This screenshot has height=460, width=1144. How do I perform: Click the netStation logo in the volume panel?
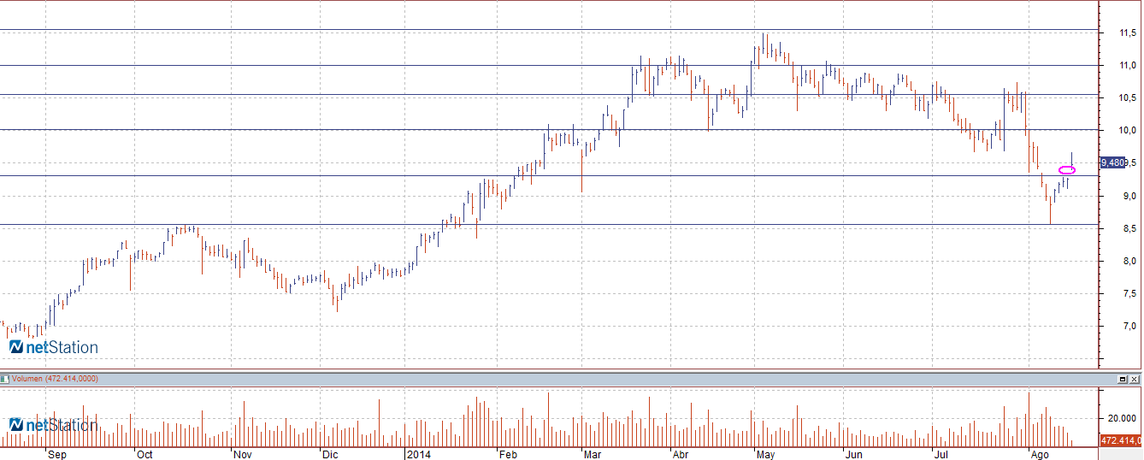(x=54, y=425)
